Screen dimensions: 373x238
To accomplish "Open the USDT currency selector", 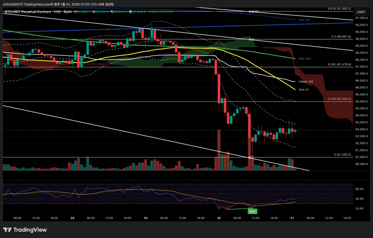I will [x=361, y=12].
